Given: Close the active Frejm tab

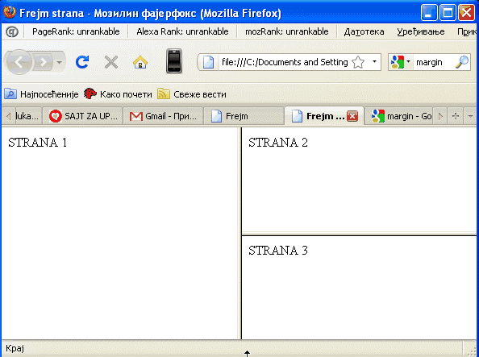Looking at the screenshot, I should pyautogui.click(x=352, y=116).
